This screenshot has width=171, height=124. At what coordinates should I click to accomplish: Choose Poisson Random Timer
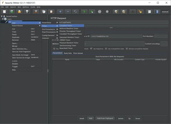[x=71, y=43]
